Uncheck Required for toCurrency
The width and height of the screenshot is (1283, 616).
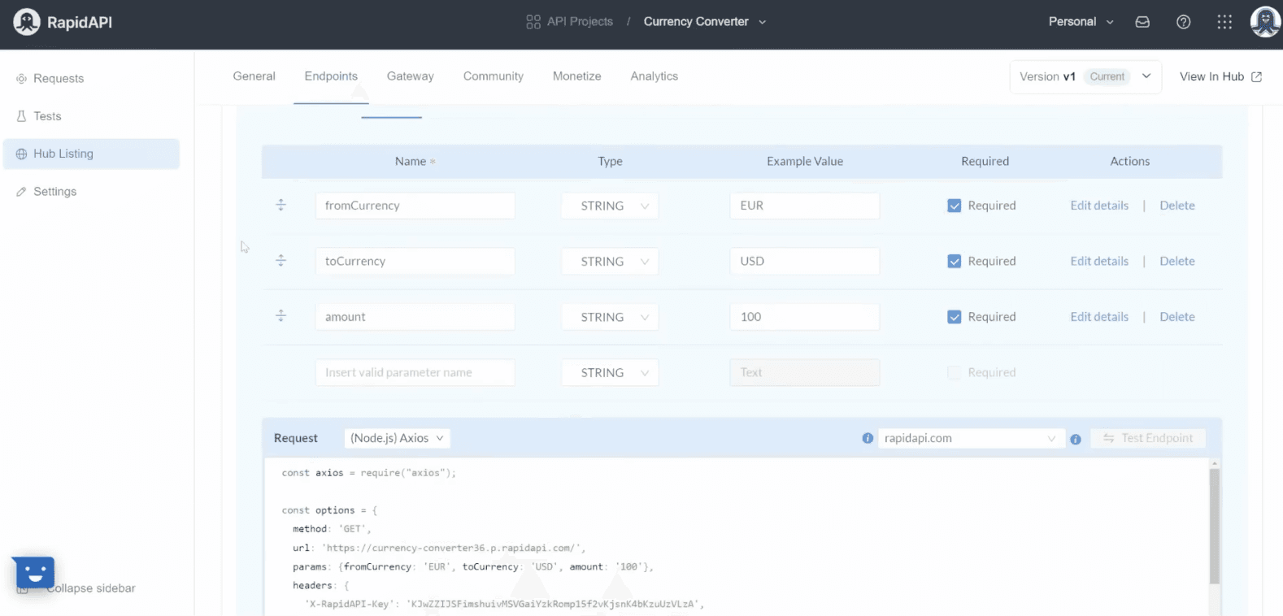(955, 261)
